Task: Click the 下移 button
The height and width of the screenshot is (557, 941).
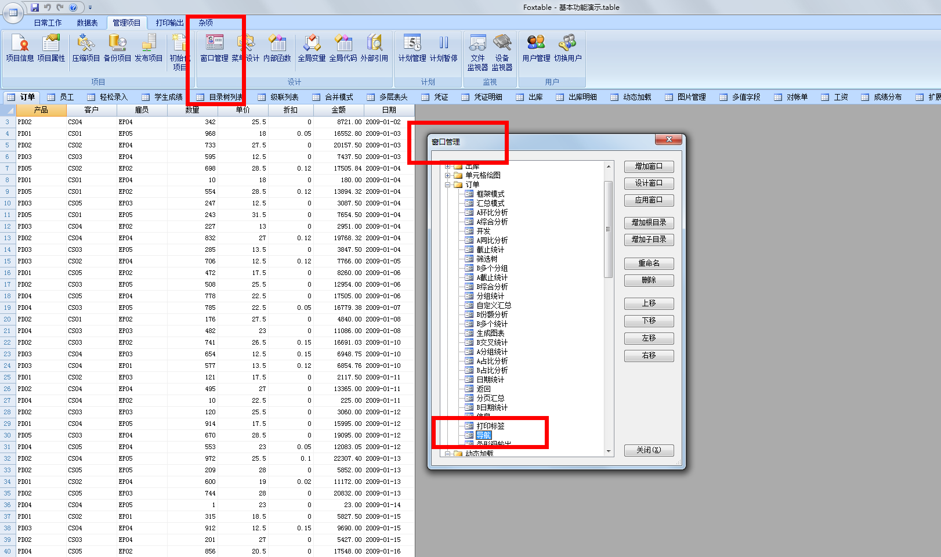Action: tap(649, 321)
